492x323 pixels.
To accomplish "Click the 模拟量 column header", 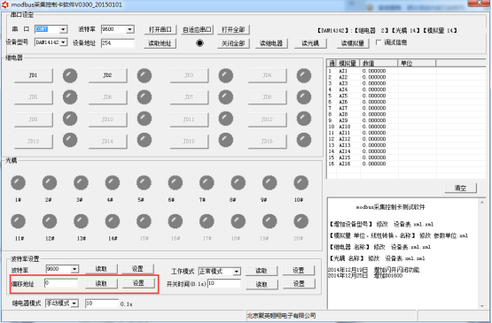I will pos(348,64).
